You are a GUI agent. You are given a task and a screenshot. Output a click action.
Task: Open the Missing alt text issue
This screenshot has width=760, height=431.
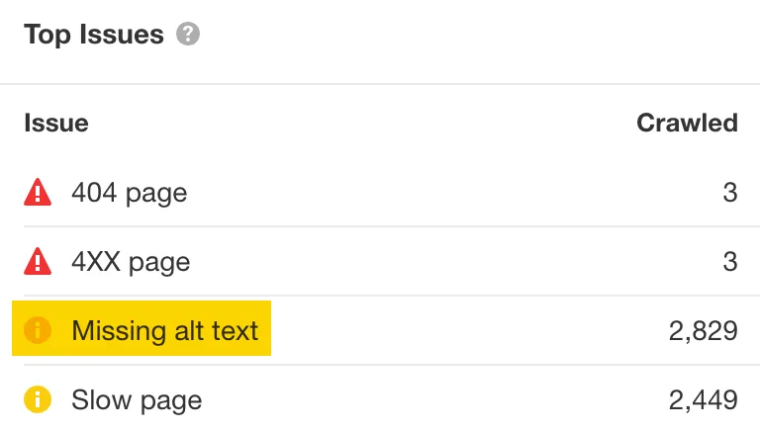coord(165,331)
